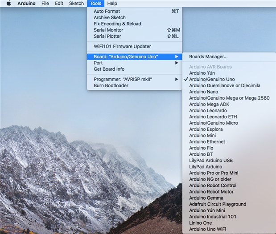This screenshot has width=276, height=234.
Task: Pick Arduino NG or older
Action: [x=229, y=179]
